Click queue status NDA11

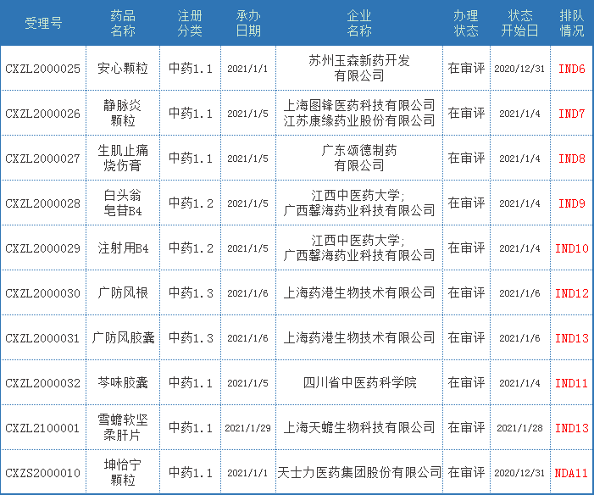coord(572,473)
